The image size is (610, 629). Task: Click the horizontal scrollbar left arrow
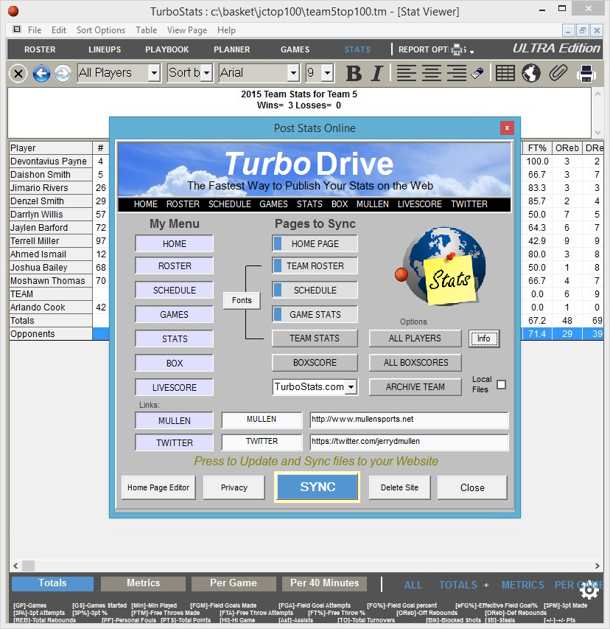click(15, 566)
